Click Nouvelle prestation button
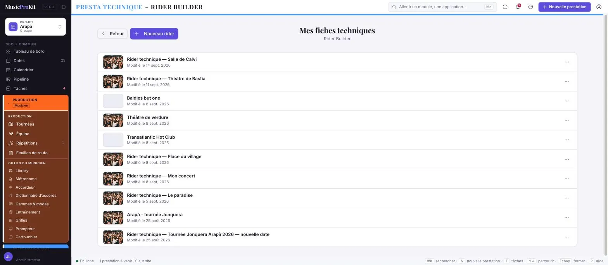This screenshot has height=265, width=608. pos(565,7)
